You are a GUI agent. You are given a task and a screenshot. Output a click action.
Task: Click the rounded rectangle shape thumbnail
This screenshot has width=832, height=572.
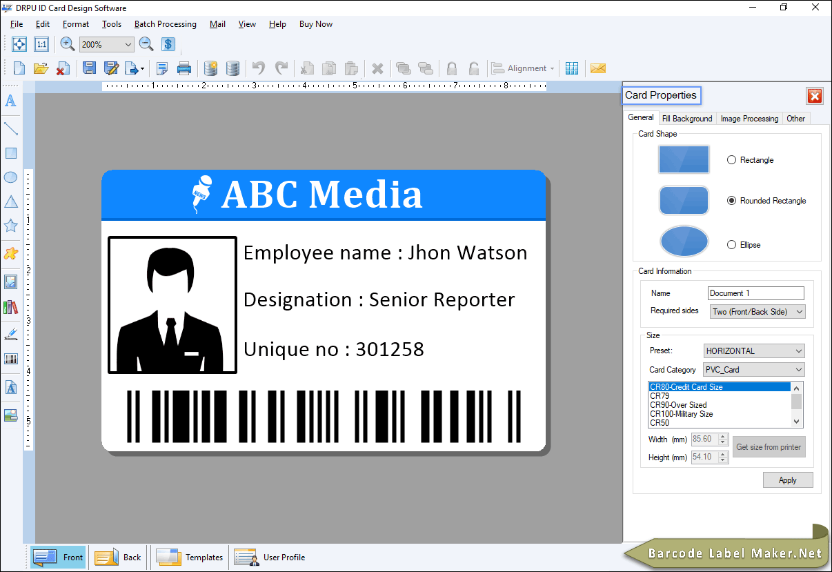[684, 201]
